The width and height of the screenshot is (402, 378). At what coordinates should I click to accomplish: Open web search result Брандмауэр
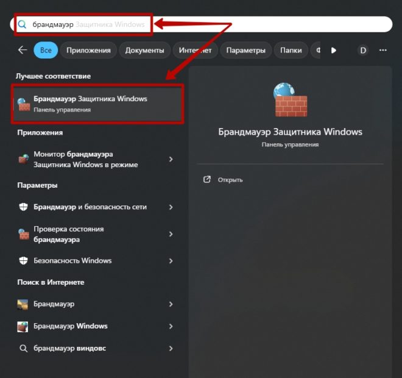97,304
